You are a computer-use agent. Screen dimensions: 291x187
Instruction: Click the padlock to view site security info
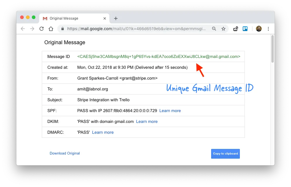[62, 29]
